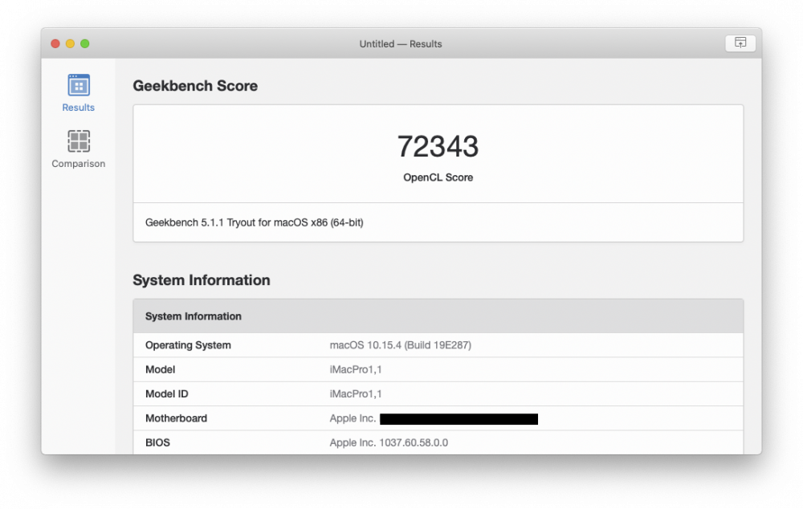This screenshot has width=803, height=509.
Task: Click the upload results toolbar button
Action: click(740, 43)
